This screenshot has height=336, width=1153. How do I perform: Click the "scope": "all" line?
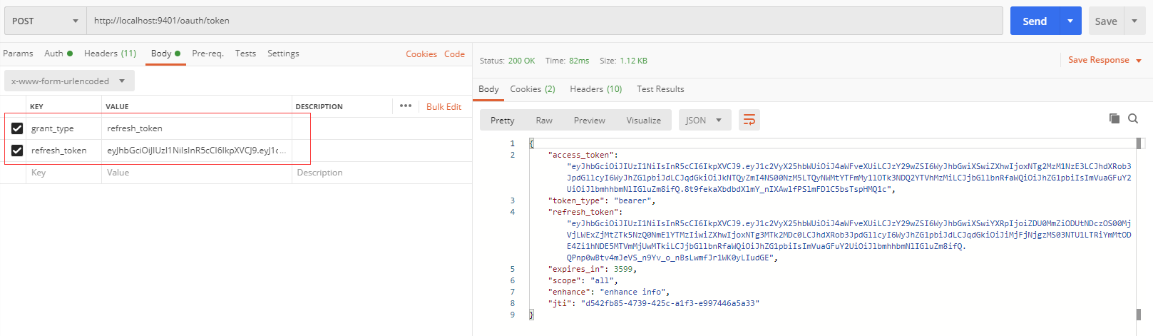583,280
